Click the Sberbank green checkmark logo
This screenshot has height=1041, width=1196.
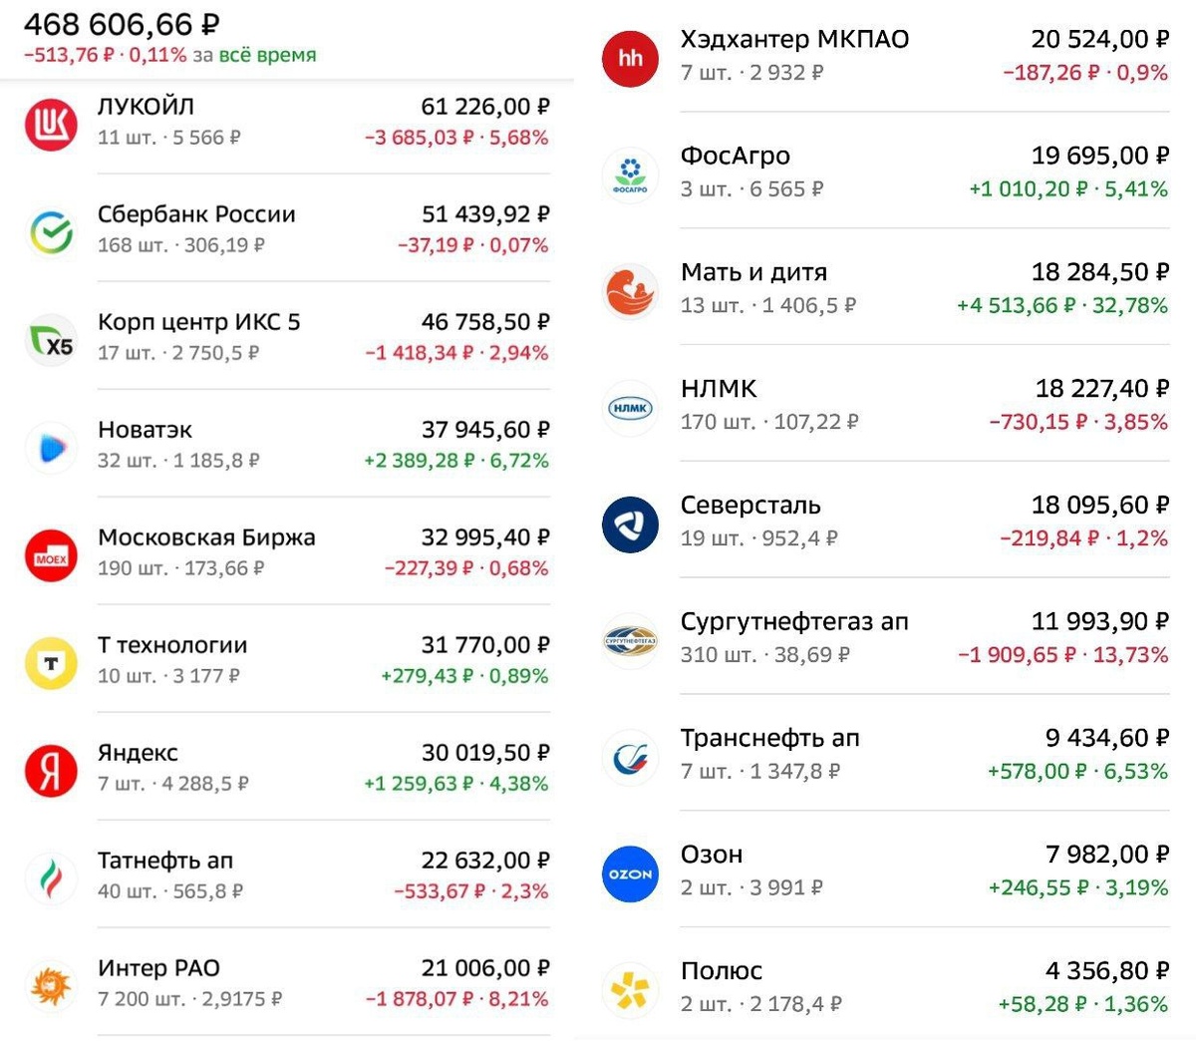coord(51,231)
